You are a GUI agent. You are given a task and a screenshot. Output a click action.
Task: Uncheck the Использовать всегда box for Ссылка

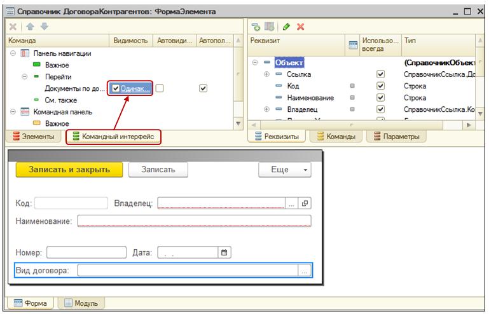pyautogui.click(x=381, y=74)
